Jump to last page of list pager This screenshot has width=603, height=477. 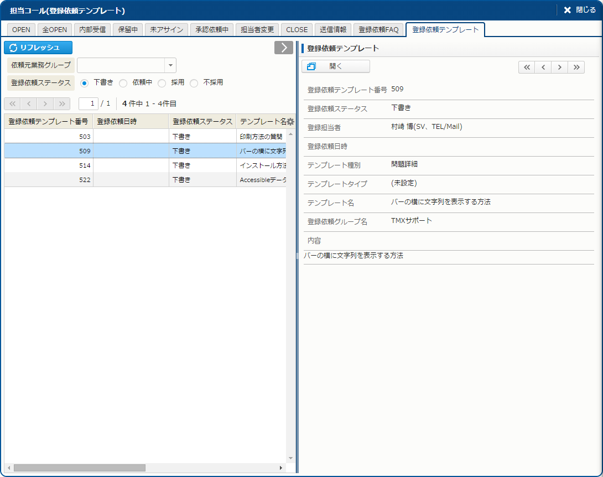[x=62, y=103]
